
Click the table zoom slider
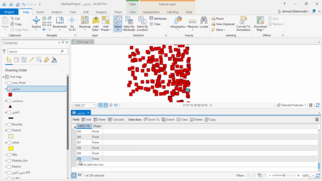pos(284,175)
